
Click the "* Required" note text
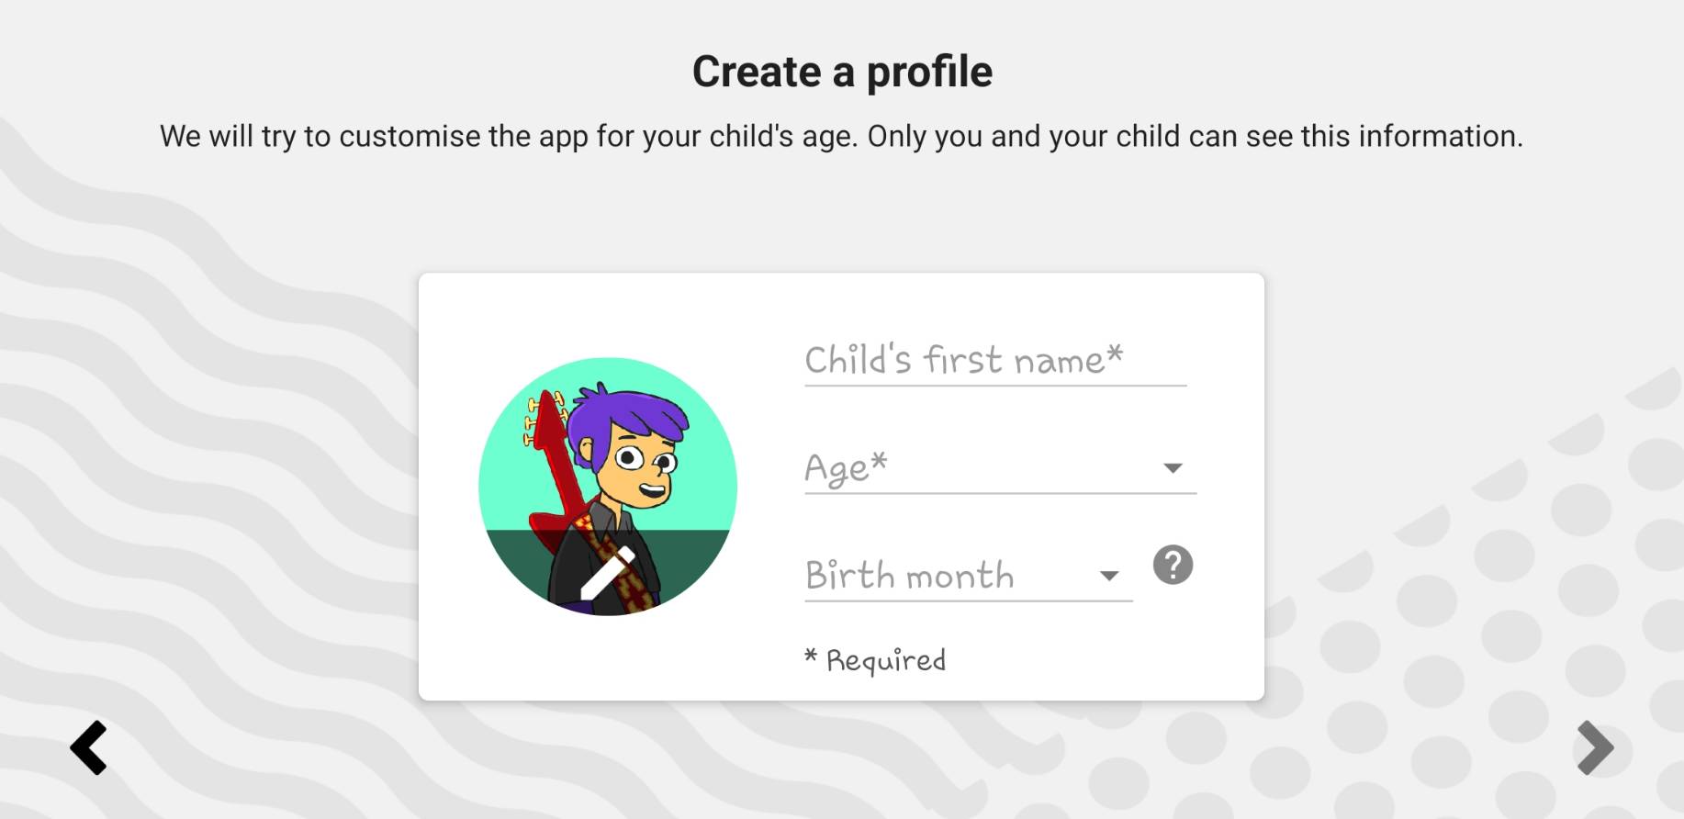tap(875, 659)
